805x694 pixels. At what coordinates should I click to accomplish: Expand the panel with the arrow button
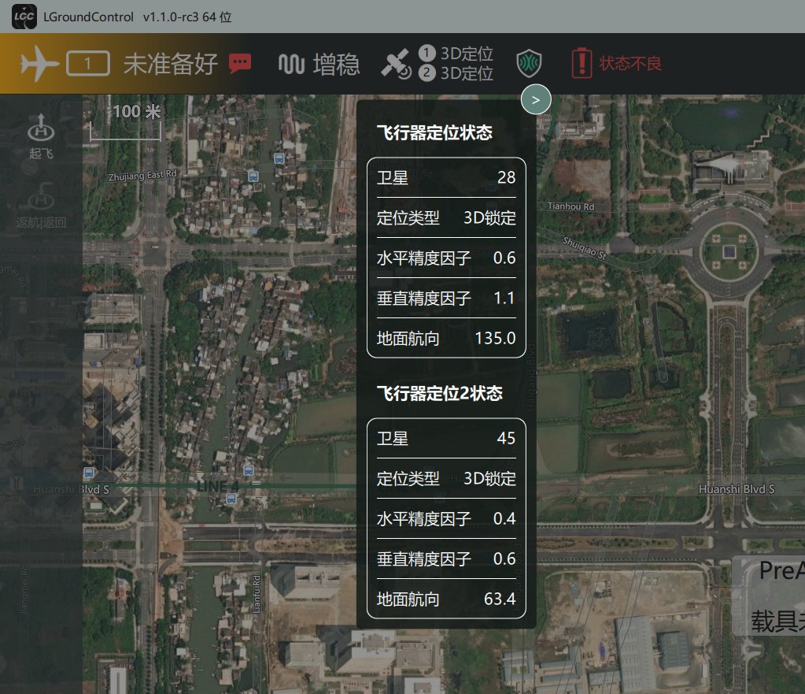coord(536,100)
